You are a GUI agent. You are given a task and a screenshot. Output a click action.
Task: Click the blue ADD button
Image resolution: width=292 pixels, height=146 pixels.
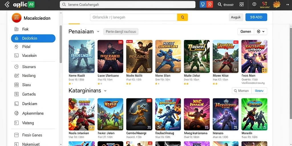tap(256, 17)
